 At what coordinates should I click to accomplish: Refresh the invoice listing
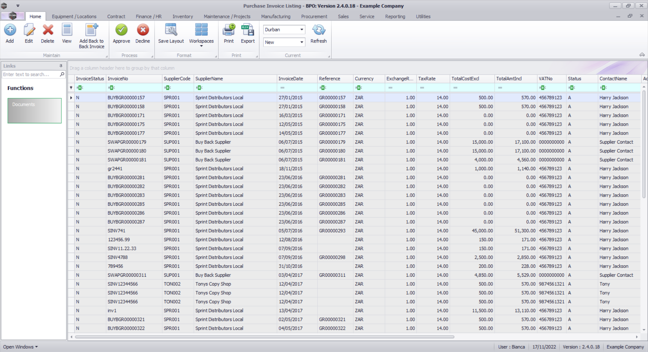319,30
